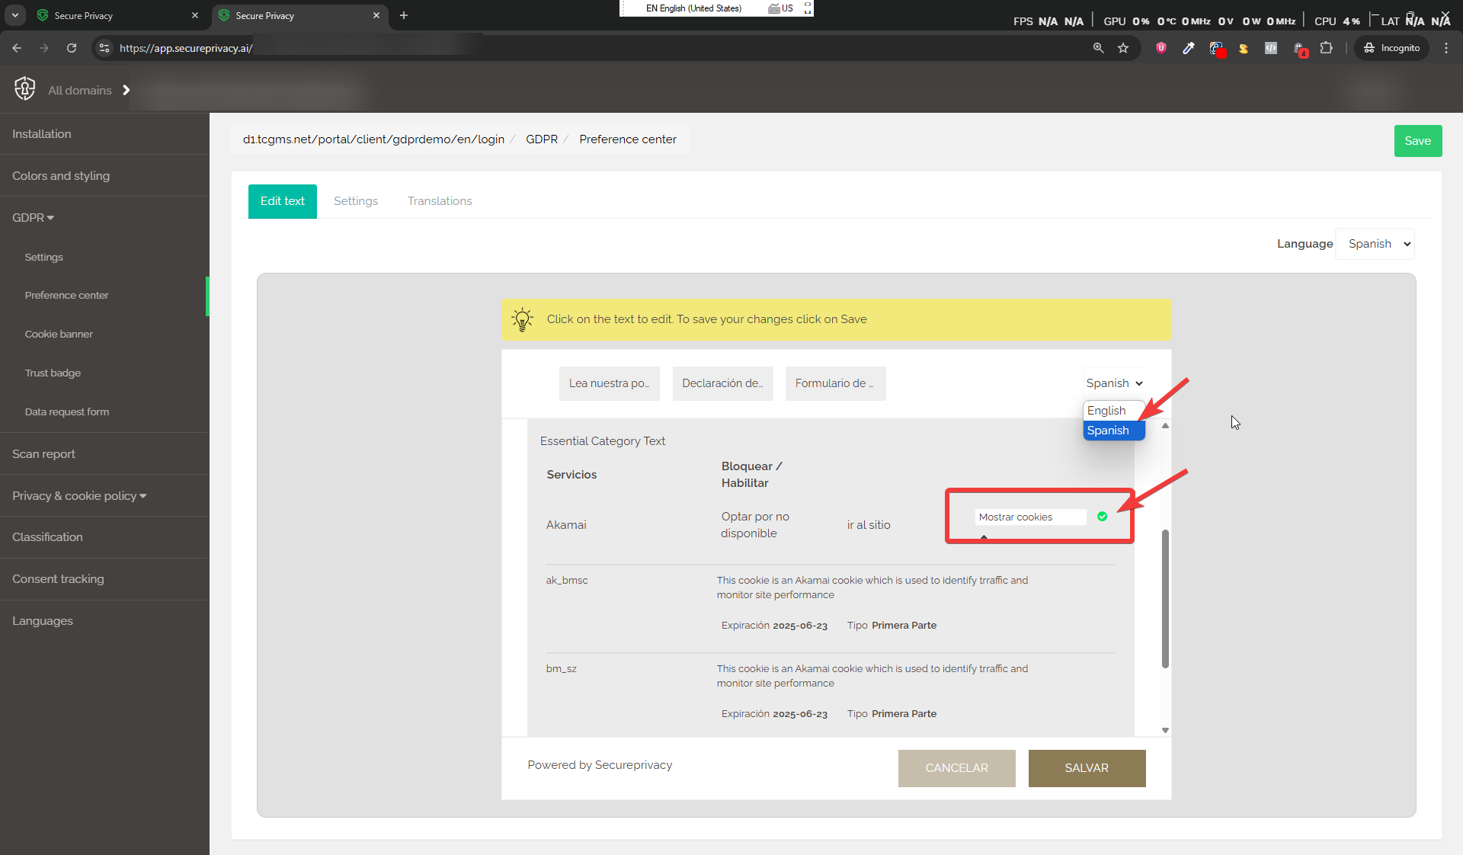Click the Incognito profile indicator
Image resolution: width=1463 pixels, height=855 pixels.
coord(1391,48)
